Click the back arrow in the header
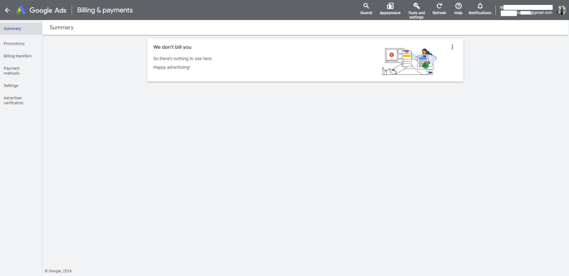569x276 pixels. [7, 10]
